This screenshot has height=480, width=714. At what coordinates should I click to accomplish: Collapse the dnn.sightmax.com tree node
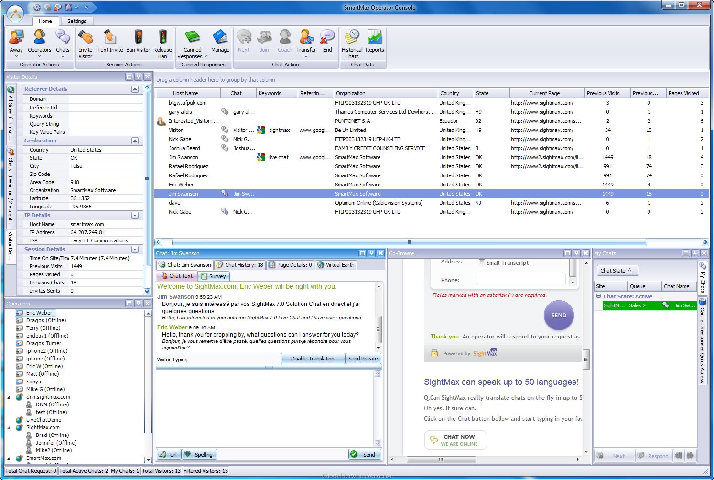(9, 397)
